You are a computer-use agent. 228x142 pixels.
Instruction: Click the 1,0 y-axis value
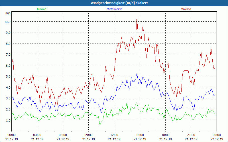[x=8, y=120]
